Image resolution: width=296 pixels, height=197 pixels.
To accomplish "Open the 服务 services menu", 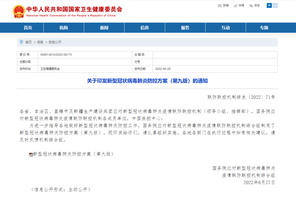I will click(185, 27).
